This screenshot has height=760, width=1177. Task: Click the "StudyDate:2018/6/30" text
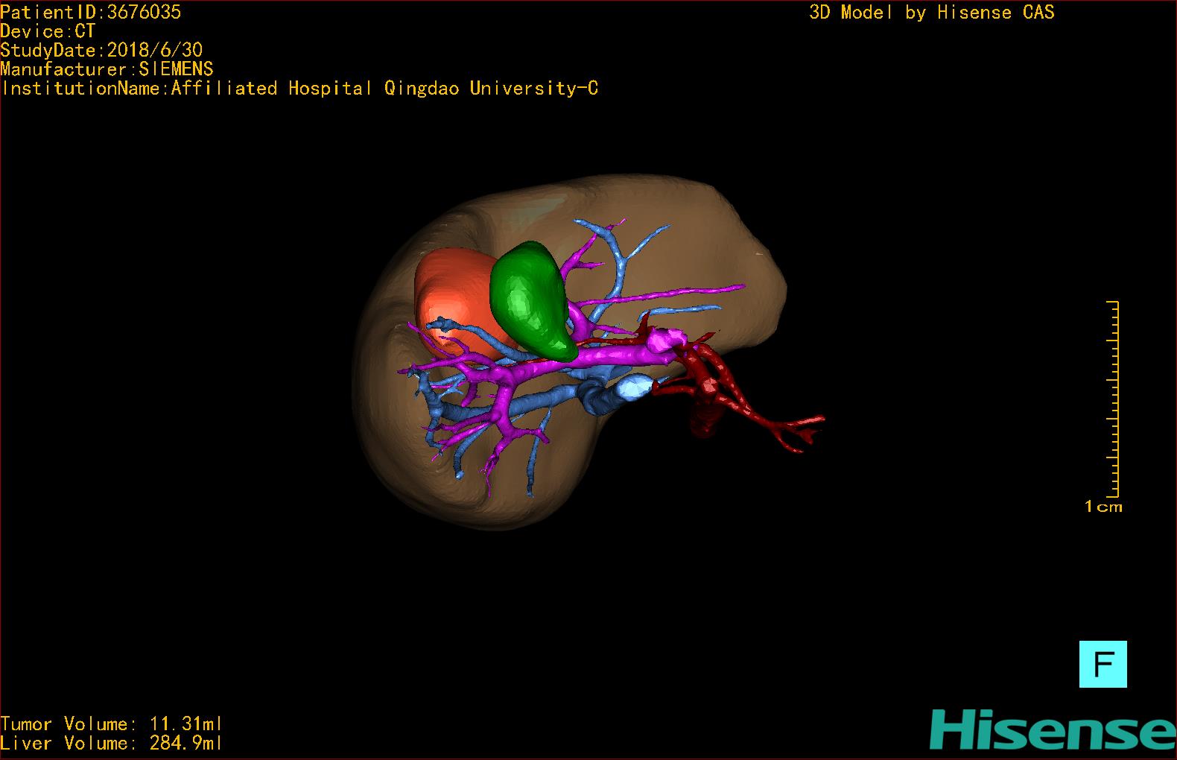[101, 50]
